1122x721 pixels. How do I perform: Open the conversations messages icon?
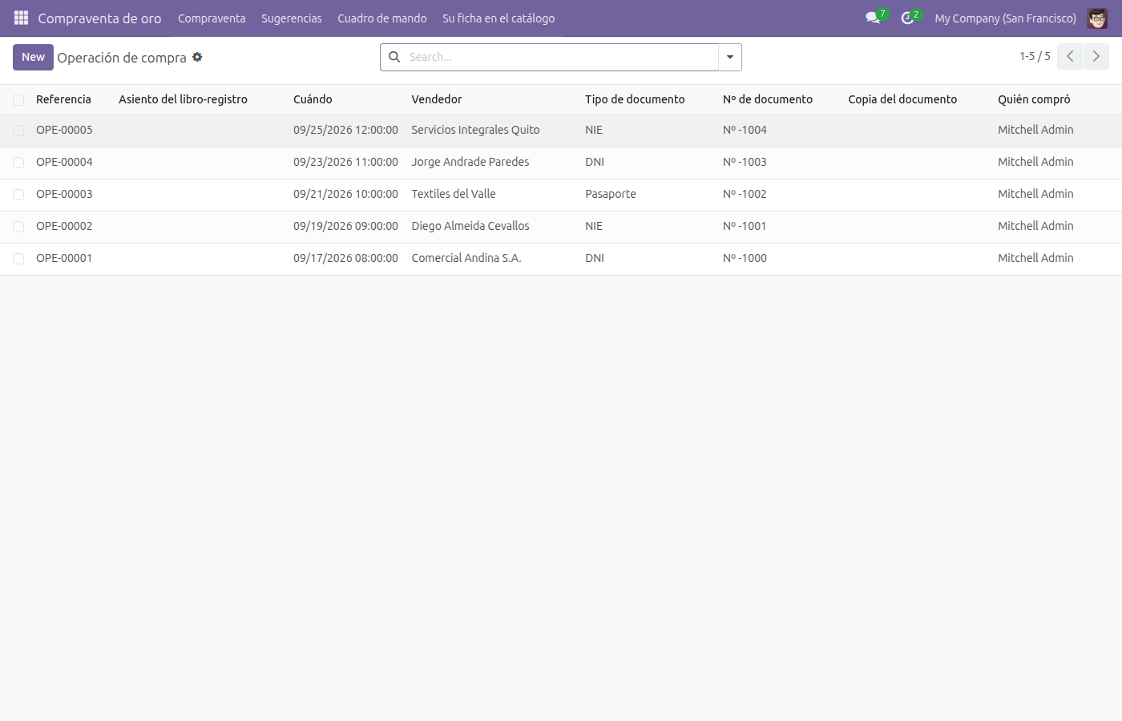873,18
